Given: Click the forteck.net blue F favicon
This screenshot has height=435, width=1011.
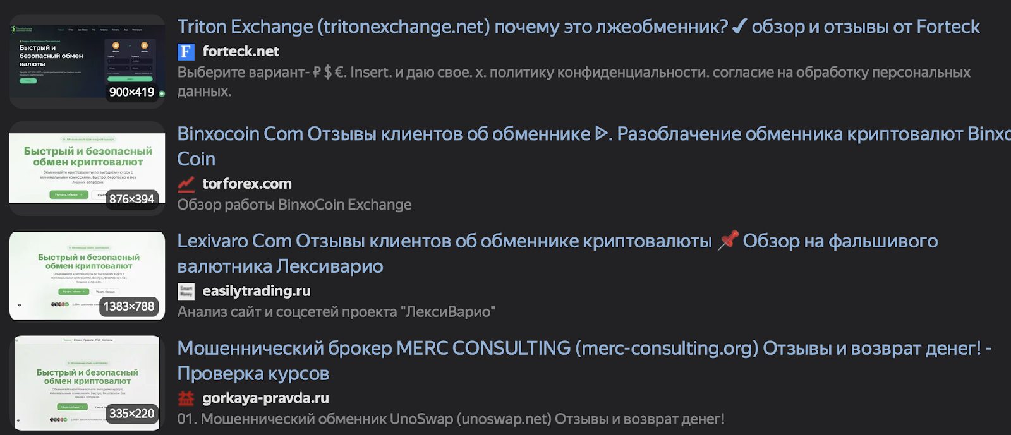Looking at the screenshot, I should pos(186,52).
